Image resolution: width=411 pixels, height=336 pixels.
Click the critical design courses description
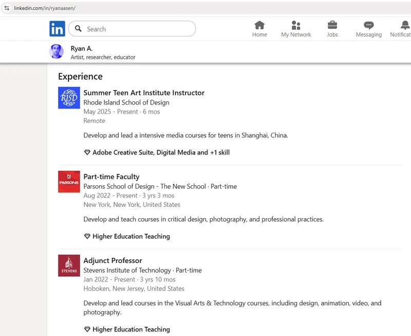(203, 219)
